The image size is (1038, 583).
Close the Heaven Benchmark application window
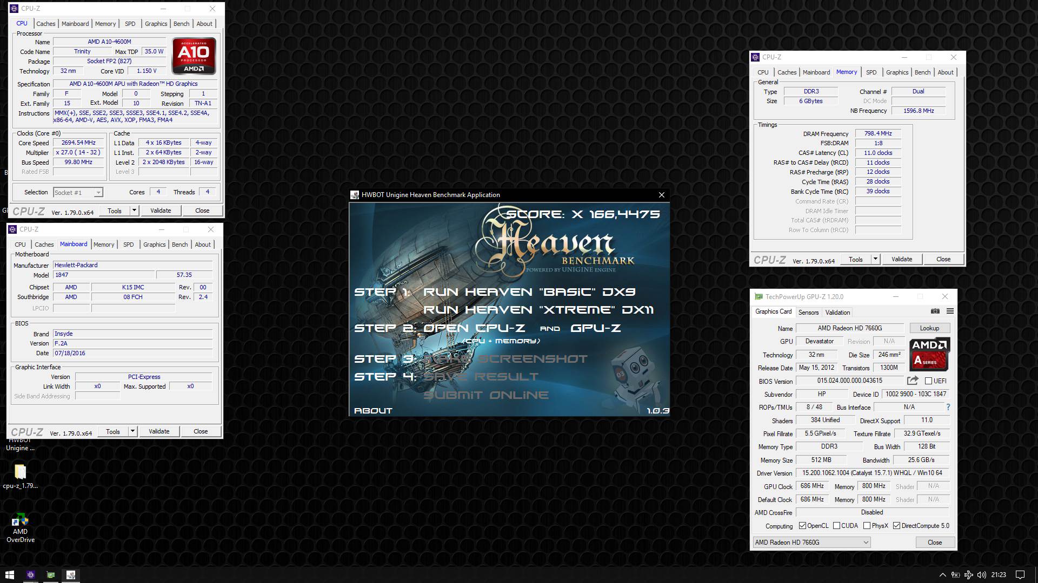click(661, 195)
